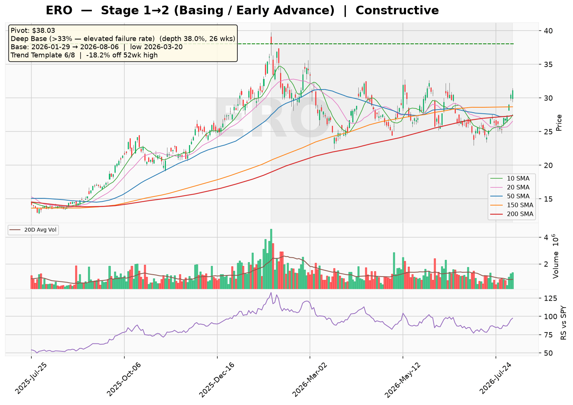Click the '20D Avg Vol' legend label
The image size is (573, 405).
(x=40, y=230)
